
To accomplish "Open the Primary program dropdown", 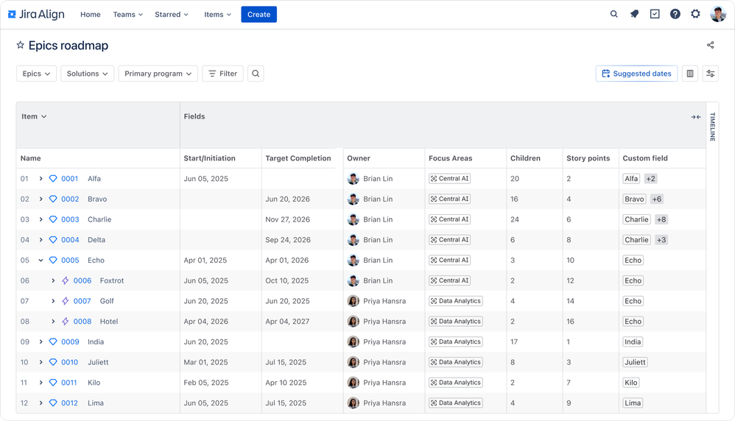I will point(158,74).
